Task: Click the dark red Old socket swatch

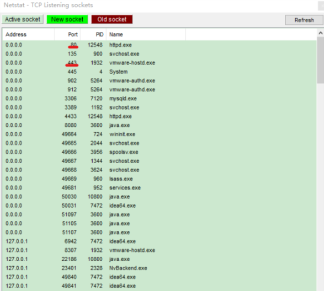Action: pyautogui.click(x=112, y=19)
